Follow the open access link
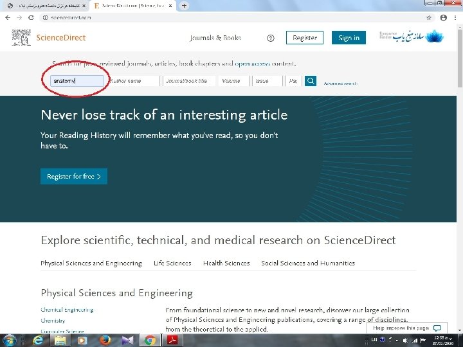This screenshot has width=463, height=347. tap(252, 64)
